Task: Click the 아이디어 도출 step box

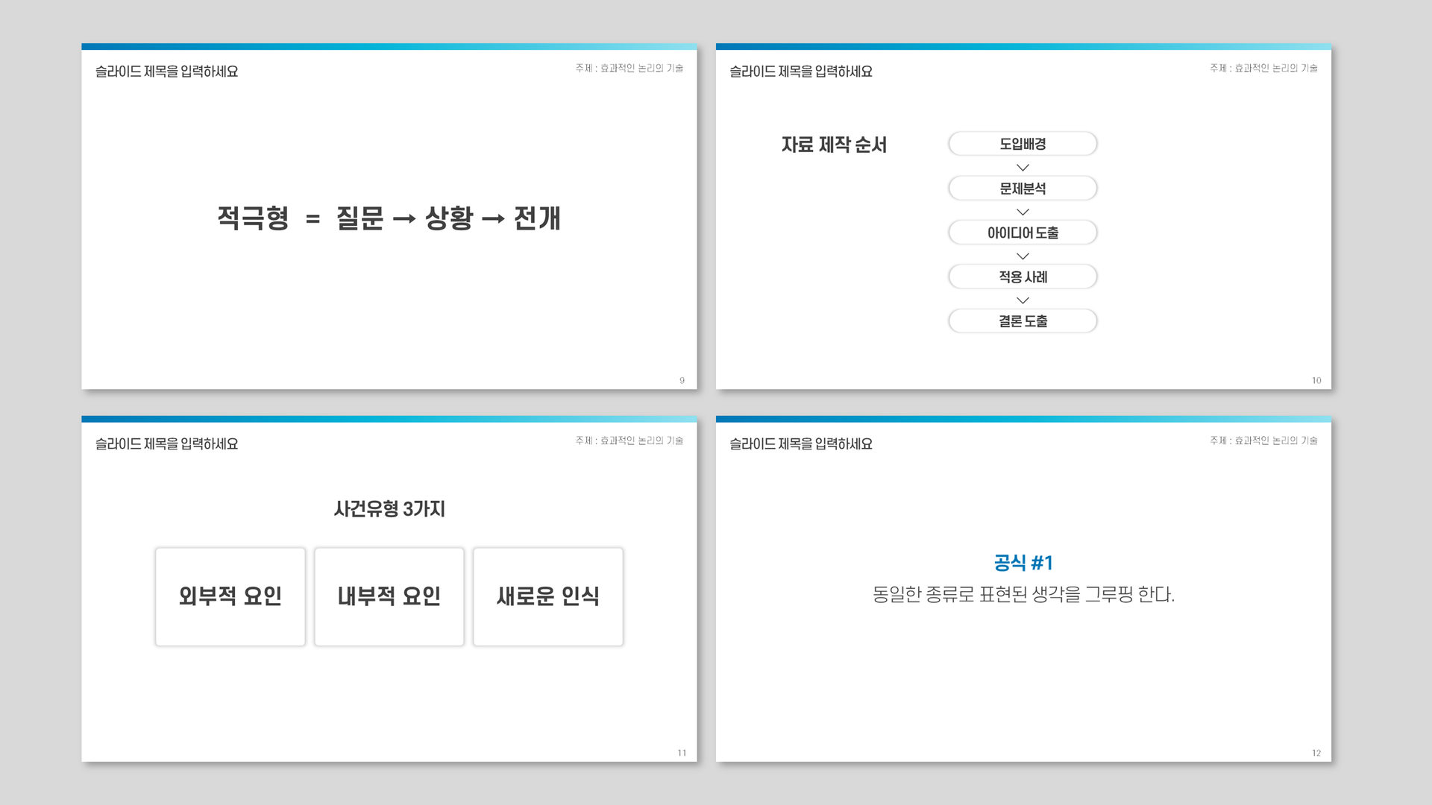Action: 1023,233
